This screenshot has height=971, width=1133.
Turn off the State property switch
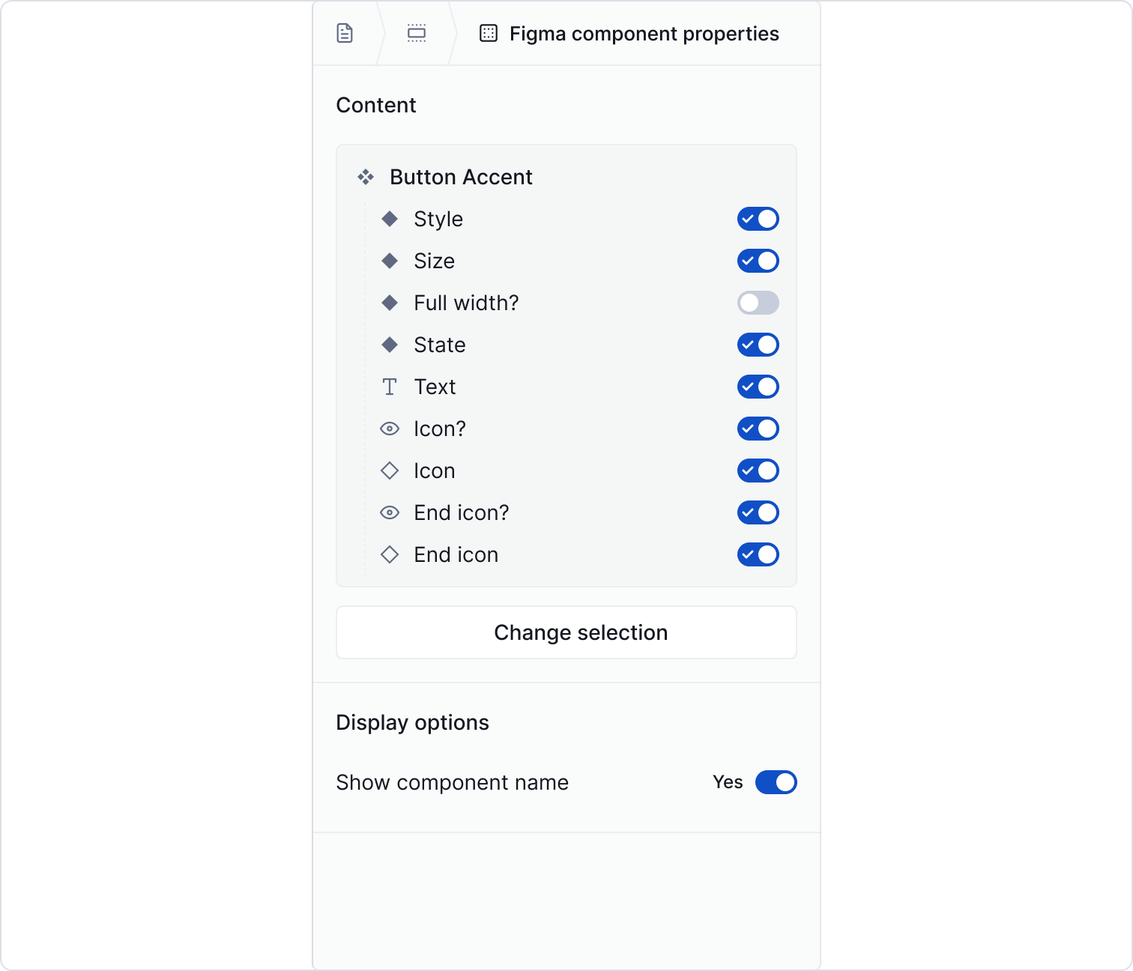tap(758, 345)
